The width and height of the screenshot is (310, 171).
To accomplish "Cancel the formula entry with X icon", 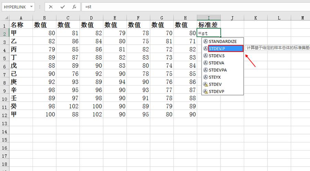I will tap(51, 7).
